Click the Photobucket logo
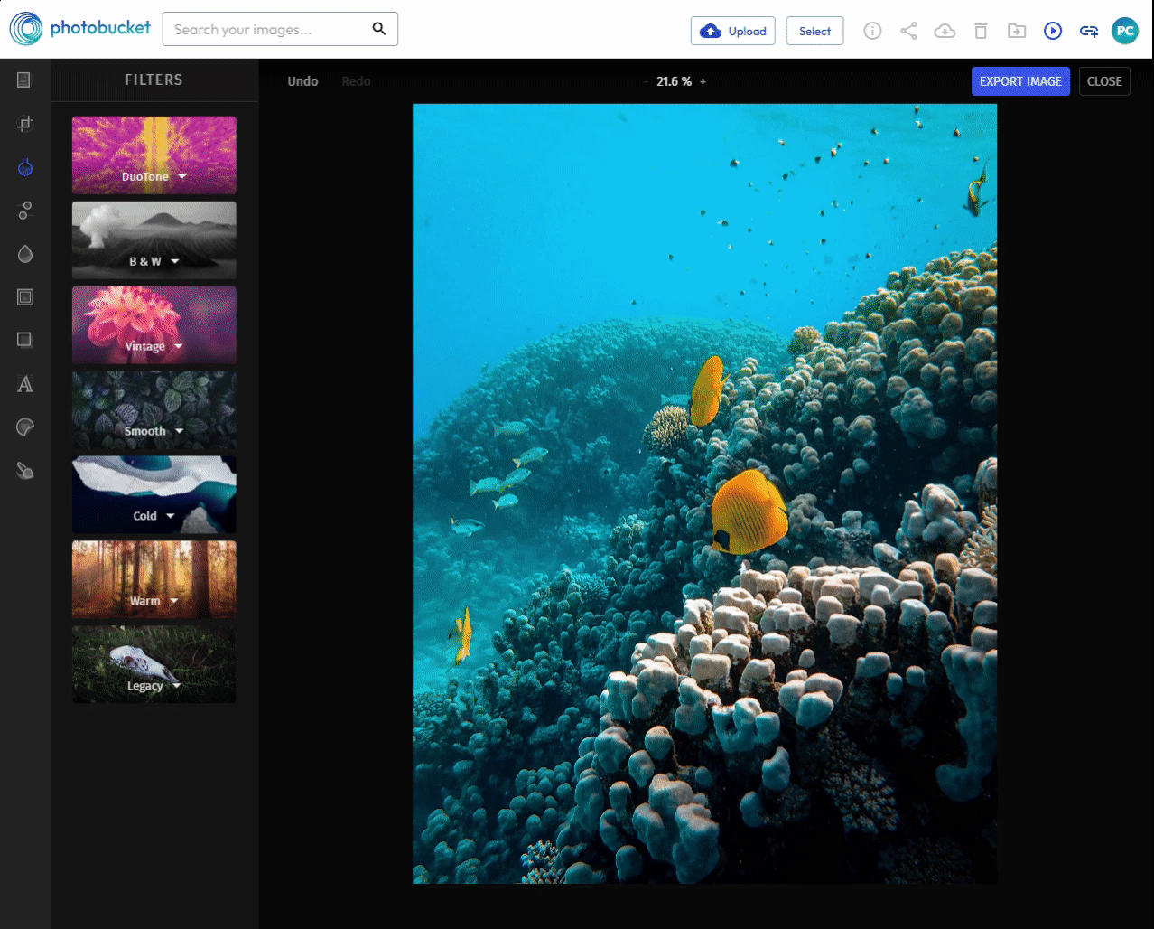 pyautogui.click(x=79, y=29)
